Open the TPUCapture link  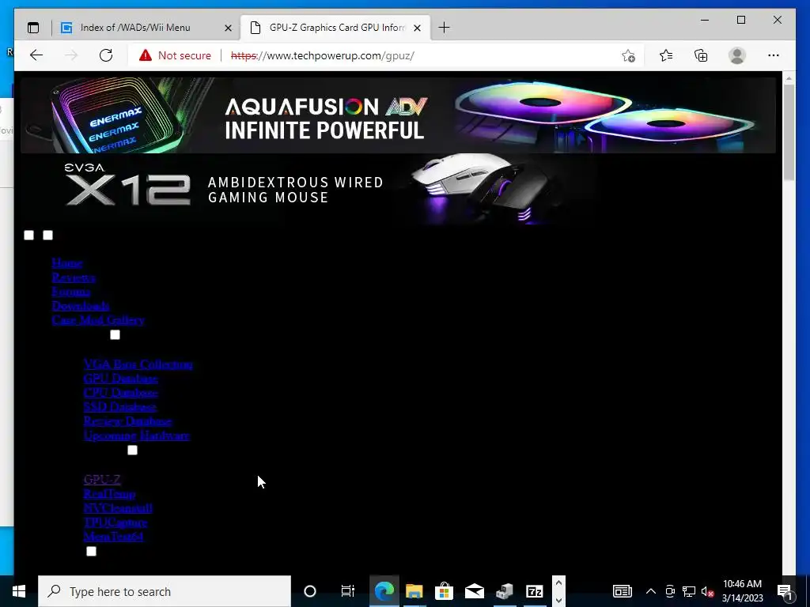click(x=115, y=522)
